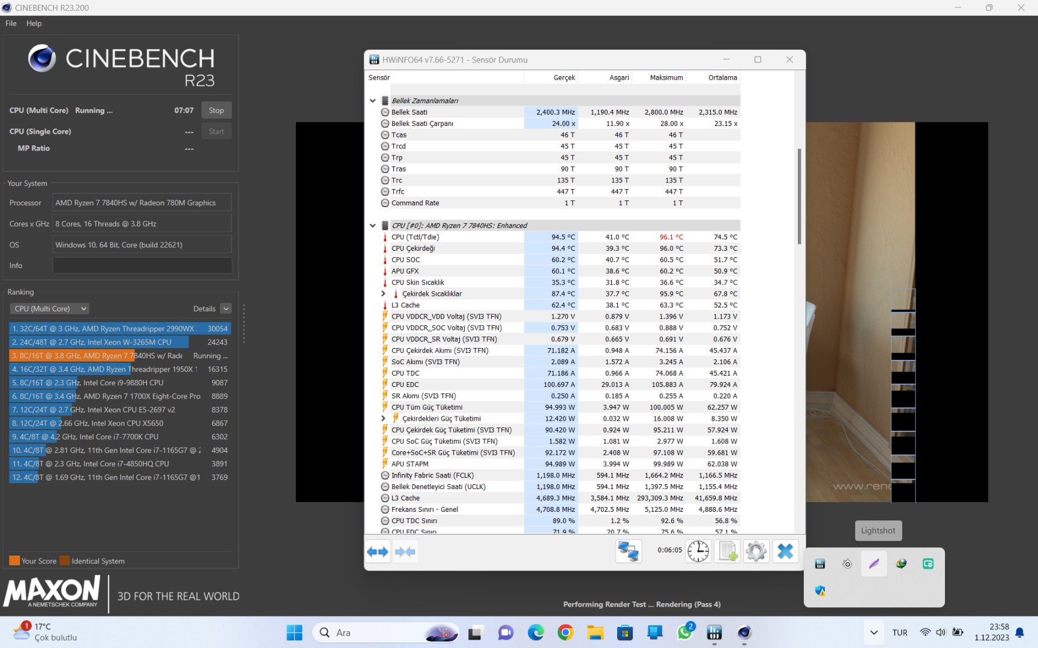Click the Gerçek column header
The height and width of the screenshot is (648, 1038).
coord(551,77)
